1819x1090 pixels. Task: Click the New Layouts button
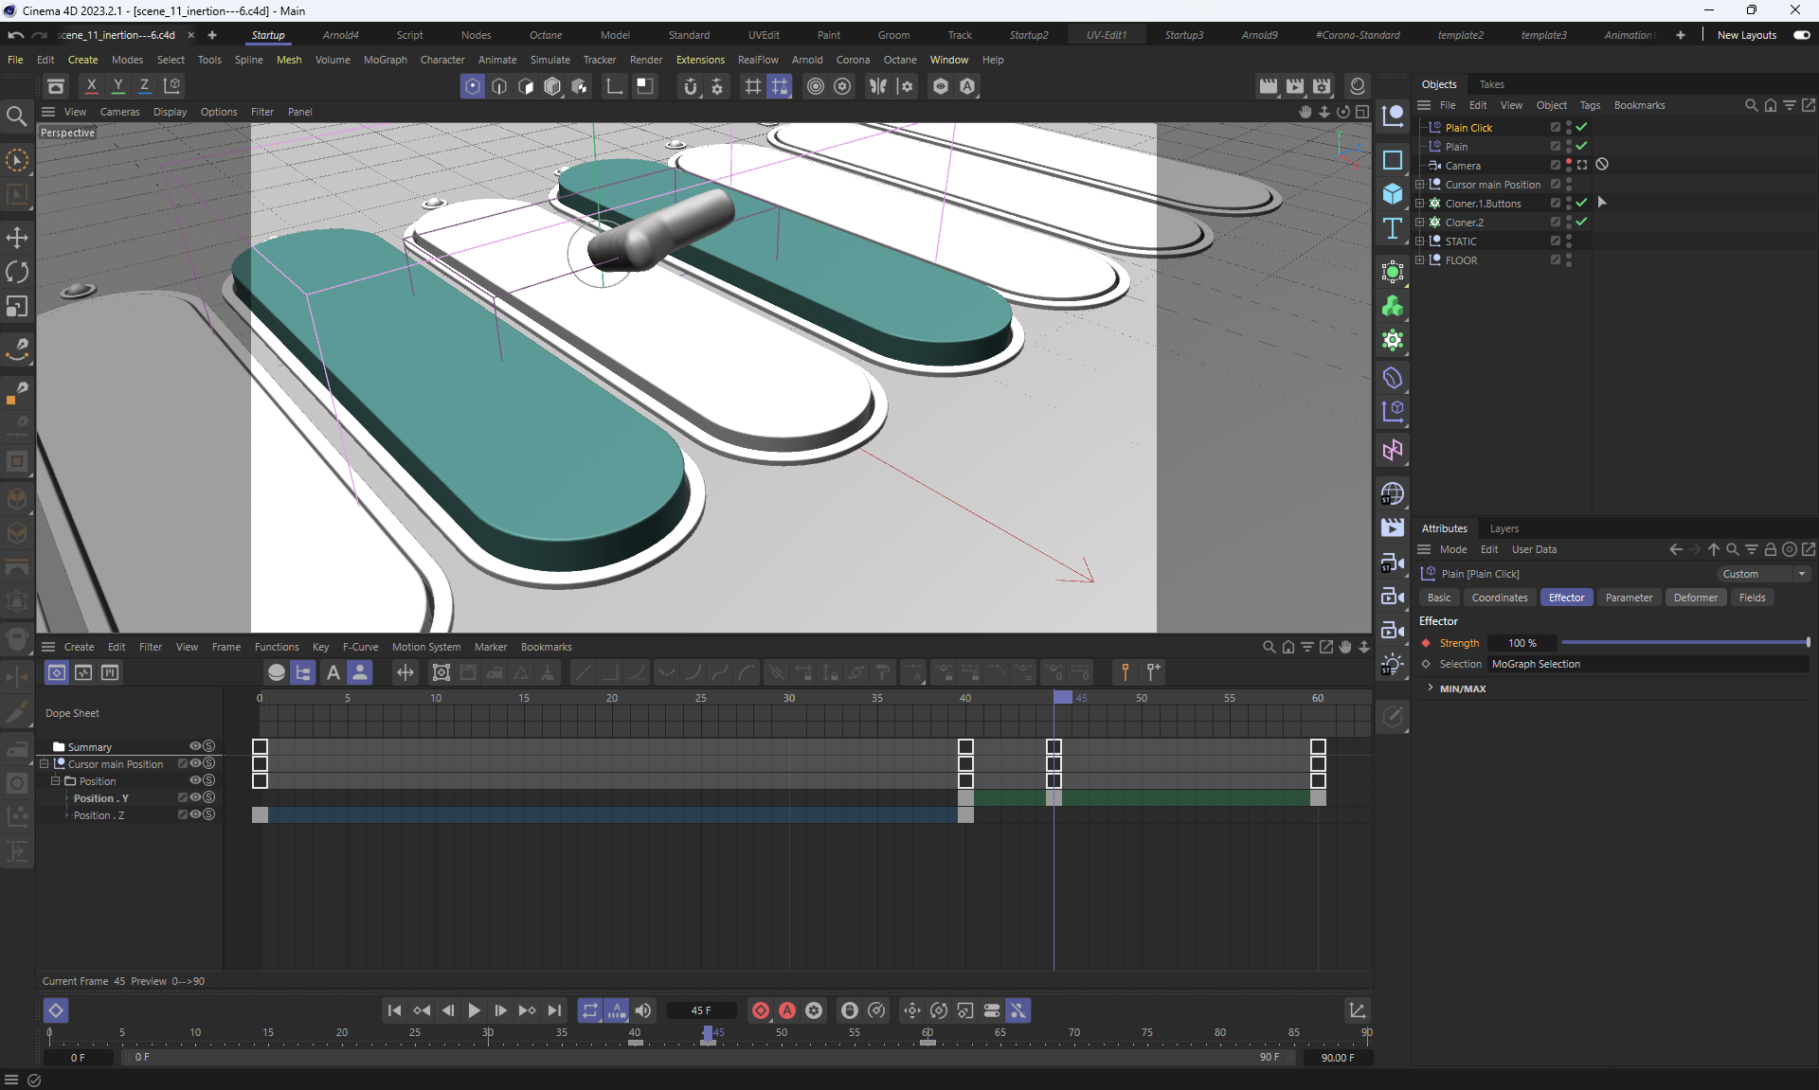(x=1746, y=35)
